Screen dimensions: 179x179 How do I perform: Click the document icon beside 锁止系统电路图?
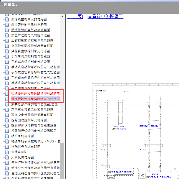click(x=7, y=136)
